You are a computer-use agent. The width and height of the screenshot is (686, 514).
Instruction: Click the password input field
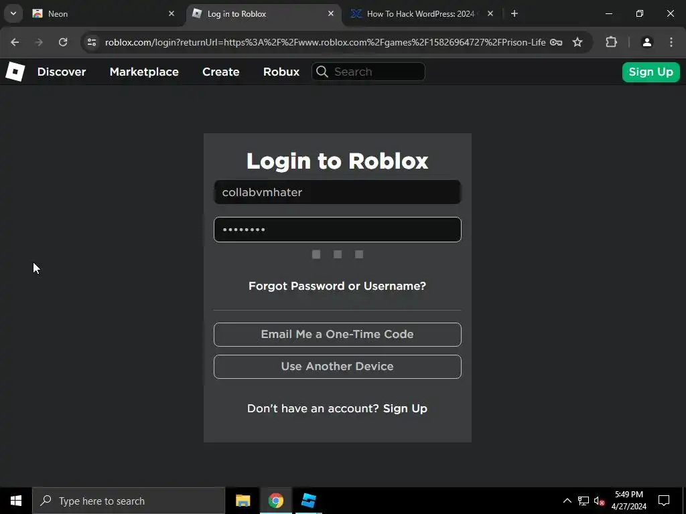338,230
